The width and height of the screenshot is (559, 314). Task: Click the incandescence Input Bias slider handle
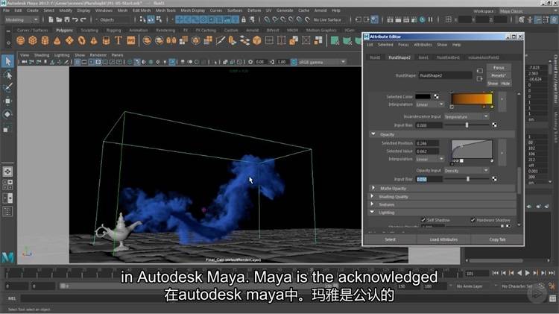(467, 125)
